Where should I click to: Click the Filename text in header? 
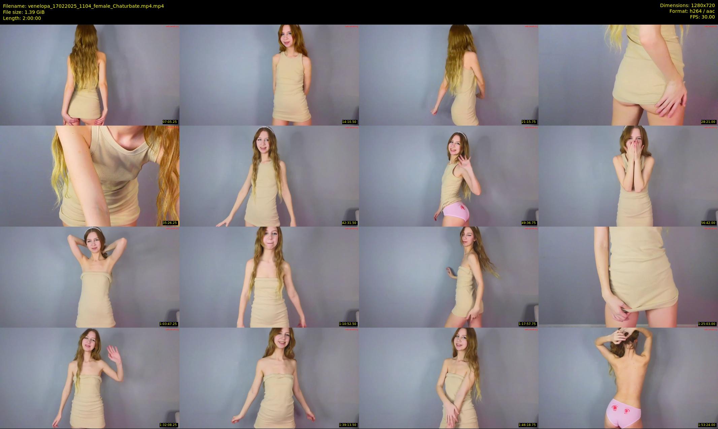(84, 6)
